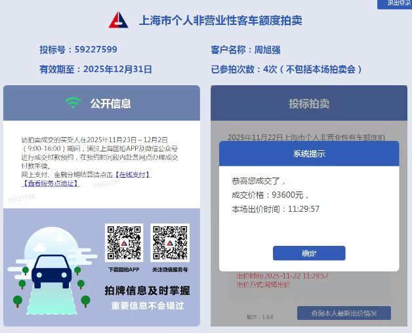Click the green Wi-Fi signal icon
This screenshot has width=412, height=333.
73,103
